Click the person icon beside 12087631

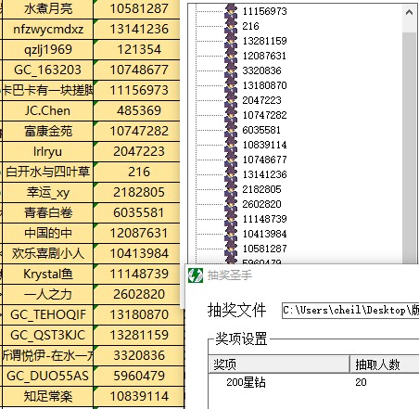(x=231, y=56)
